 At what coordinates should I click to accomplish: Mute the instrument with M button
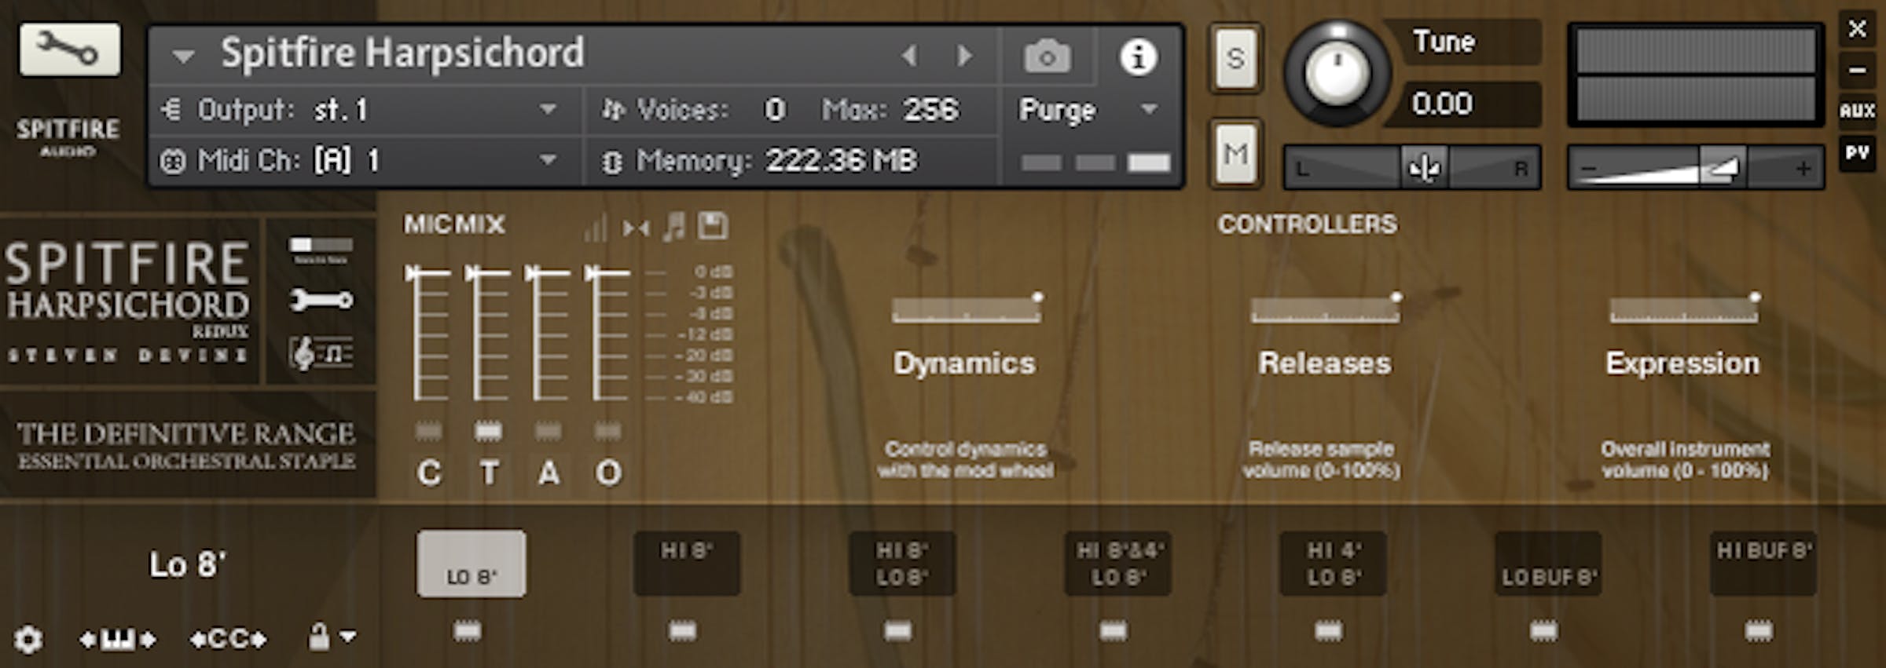coord(1235,154)
